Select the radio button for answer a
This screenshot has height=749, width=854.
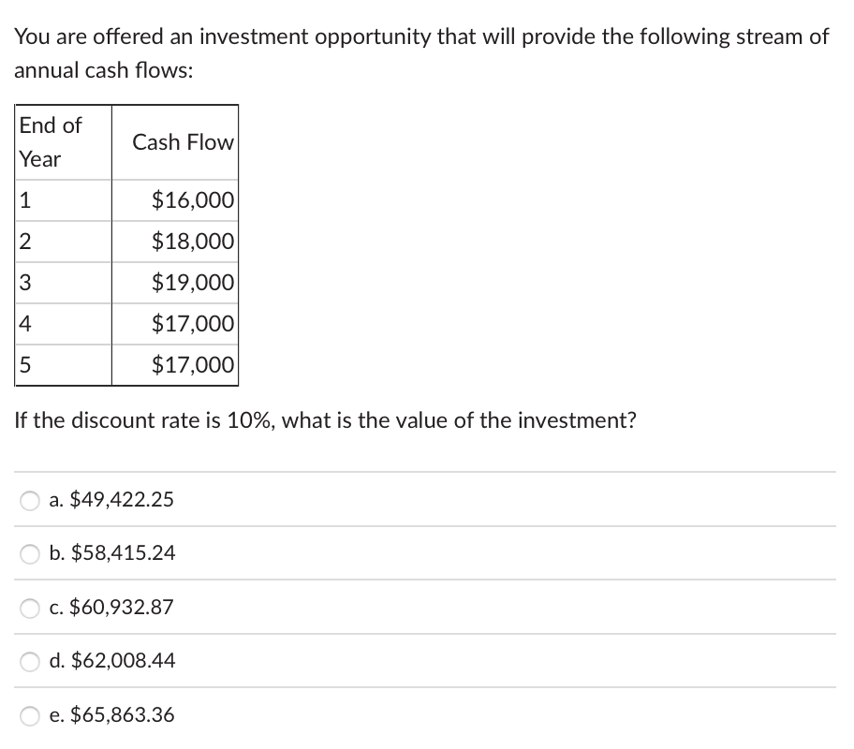click(31, 500)
